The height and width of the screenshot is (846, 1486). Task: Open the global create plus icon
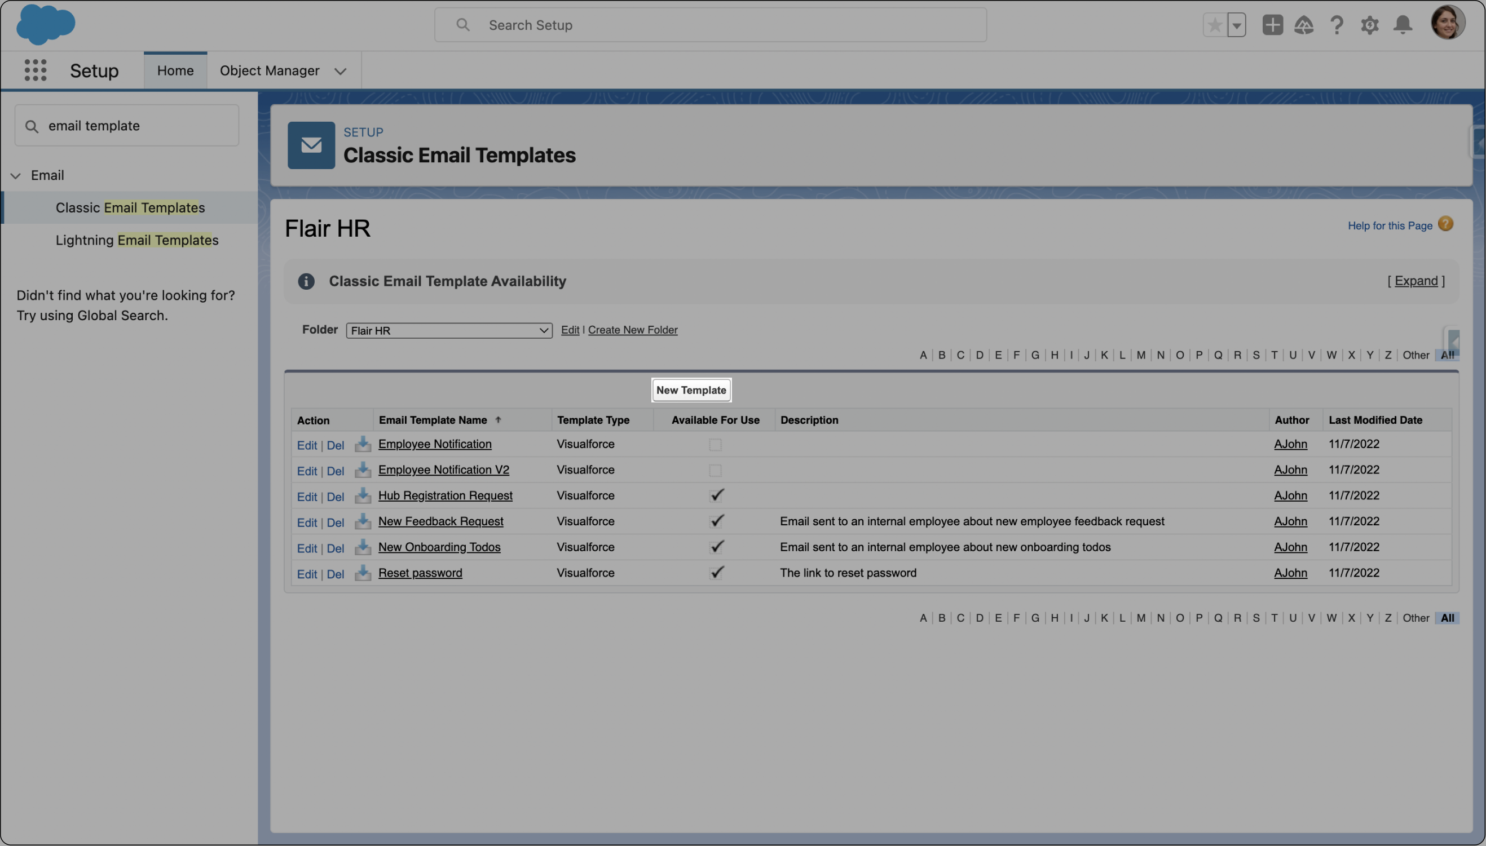[1272, 25]
